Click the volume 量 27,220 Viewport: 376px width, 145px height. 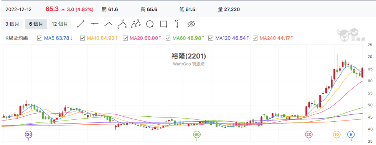click(229, 10)
